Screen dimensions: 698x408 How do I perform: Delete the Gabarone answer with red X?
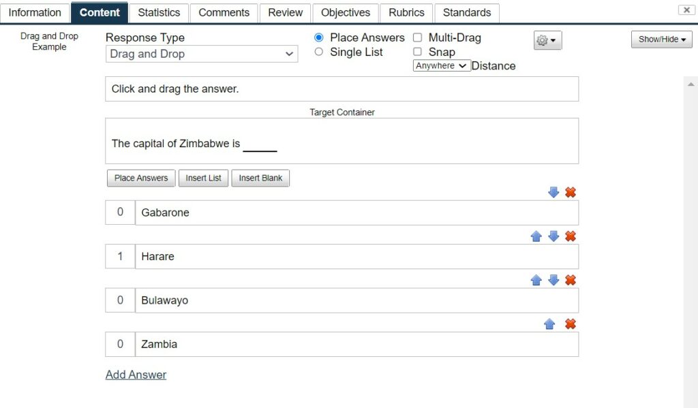pos(571,192)
